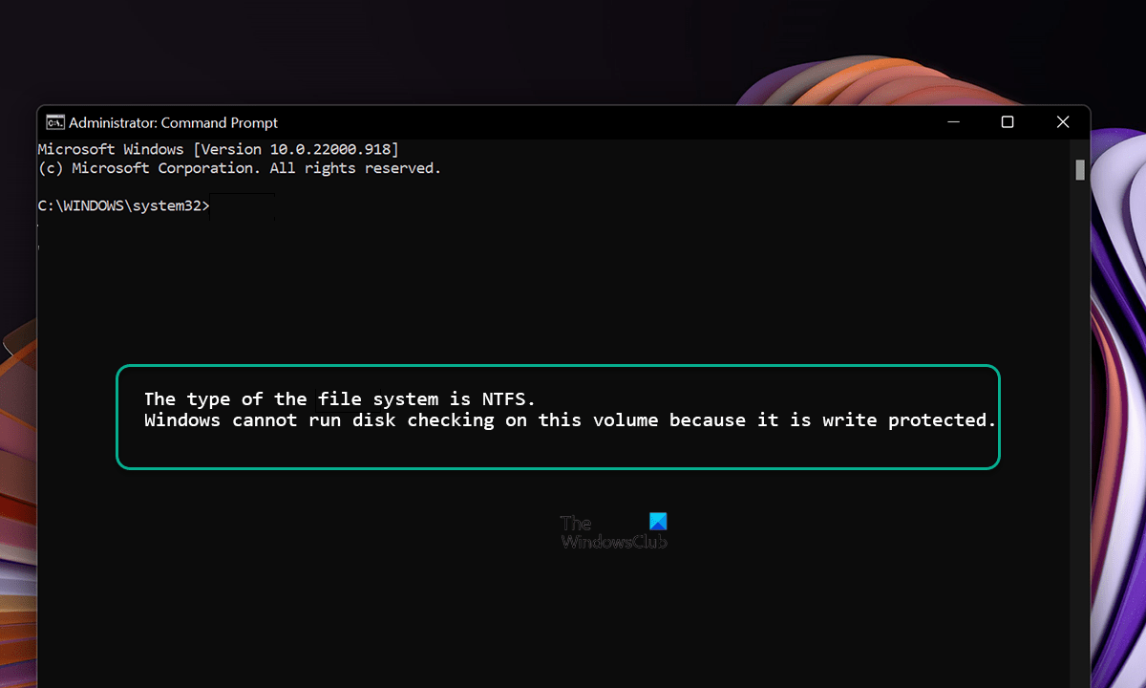Click the maximize square icon

1008,121
